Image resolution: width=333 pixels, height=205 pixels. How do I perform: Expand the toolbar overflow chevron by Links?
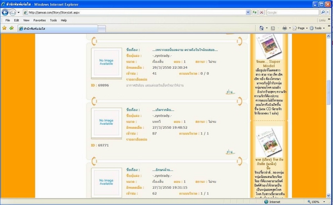click(329, 19)
